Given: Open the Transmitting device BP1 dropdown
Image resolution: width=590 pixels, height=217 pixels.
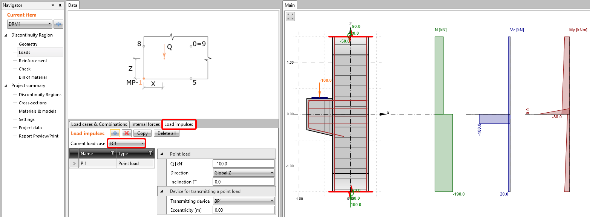Looking at the screenshot, I should 273,201.
